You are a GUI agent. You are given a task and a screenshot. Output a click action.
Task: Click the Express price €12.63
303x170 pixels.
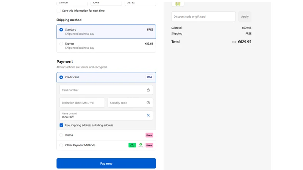click(x=149, y=44)
